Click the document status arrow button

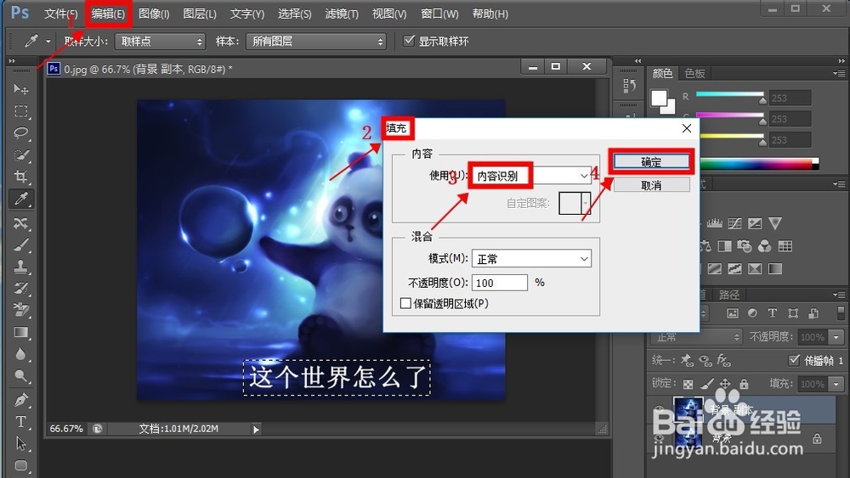(256, 430)
